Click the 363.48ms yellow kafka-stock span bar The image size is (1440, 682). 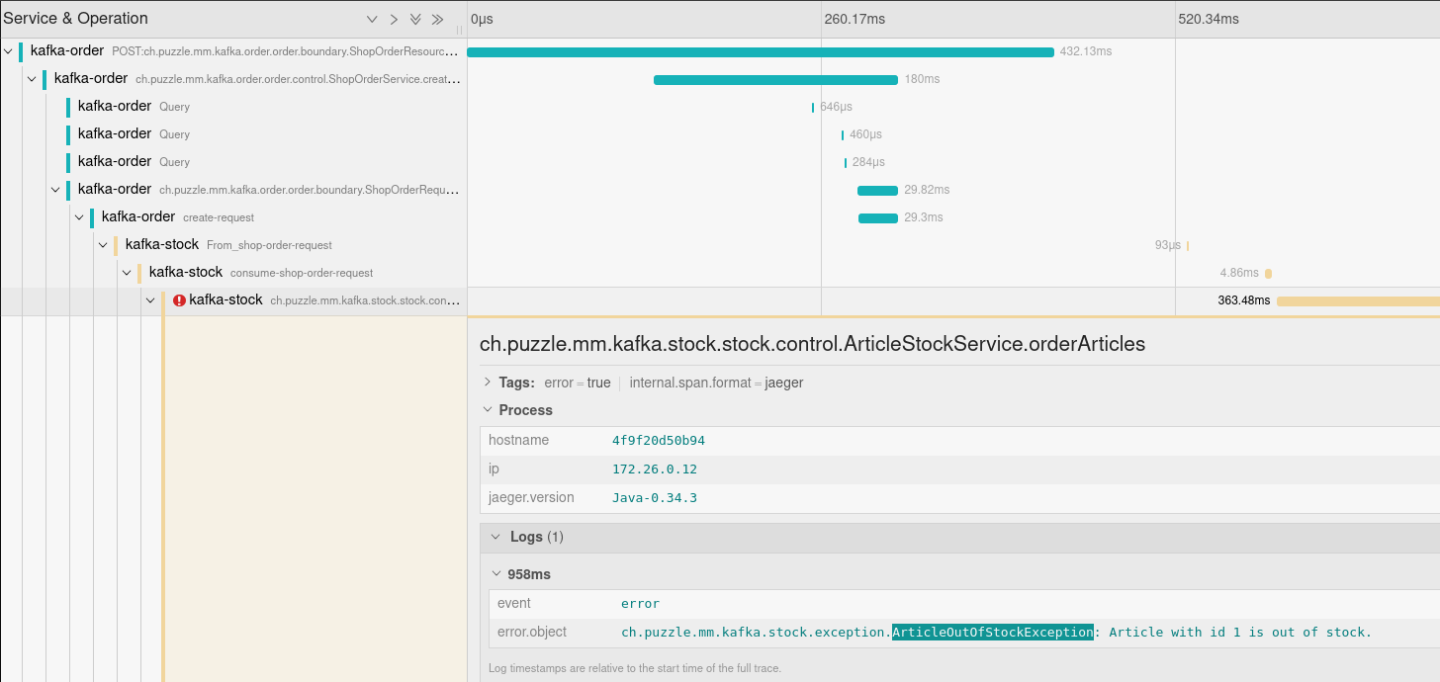[1357, 300]
